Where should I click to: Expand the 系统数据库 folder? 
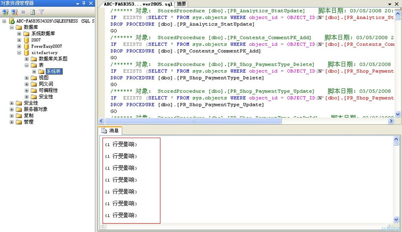[19, 34]
